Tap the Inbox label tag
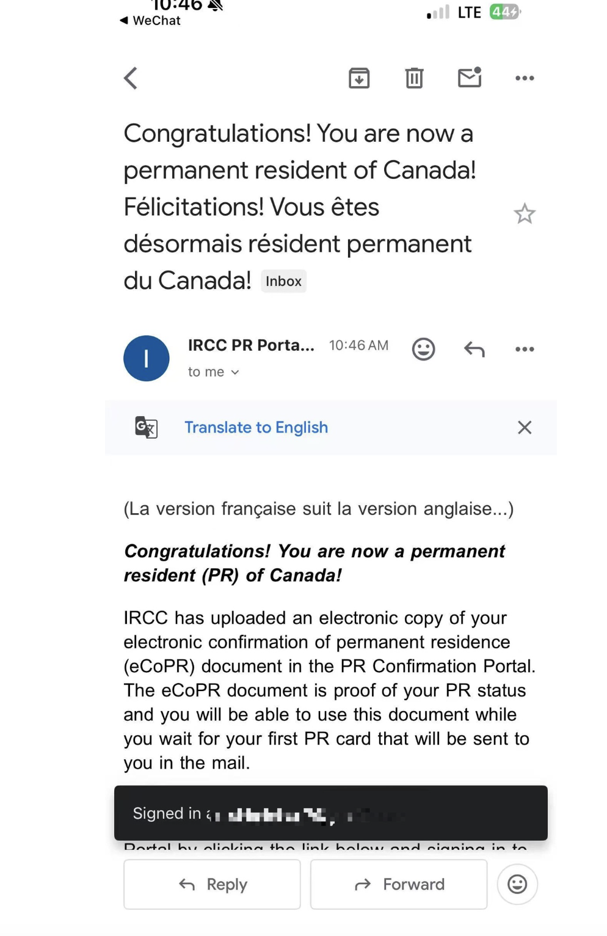 (x=283, y=281)
